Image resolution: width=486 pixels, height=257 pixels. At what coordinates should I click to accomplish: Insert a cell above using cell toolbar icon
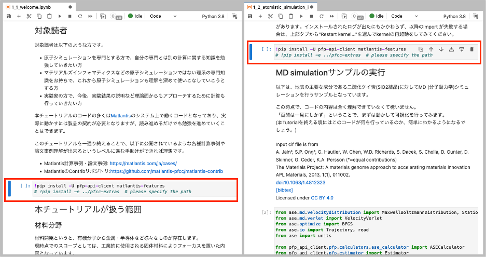(451, 49)
